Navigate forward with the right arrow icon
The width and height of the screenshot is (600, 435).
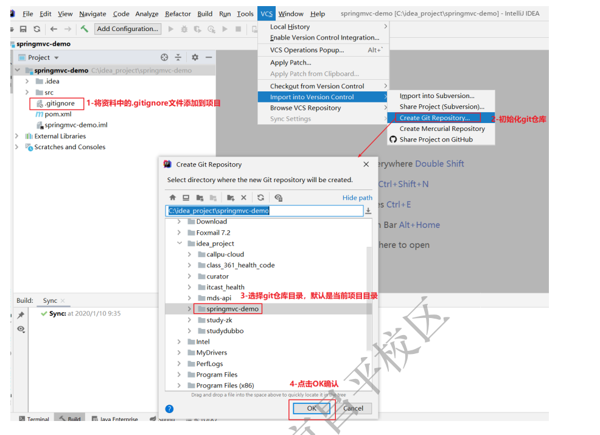point(68,29)
